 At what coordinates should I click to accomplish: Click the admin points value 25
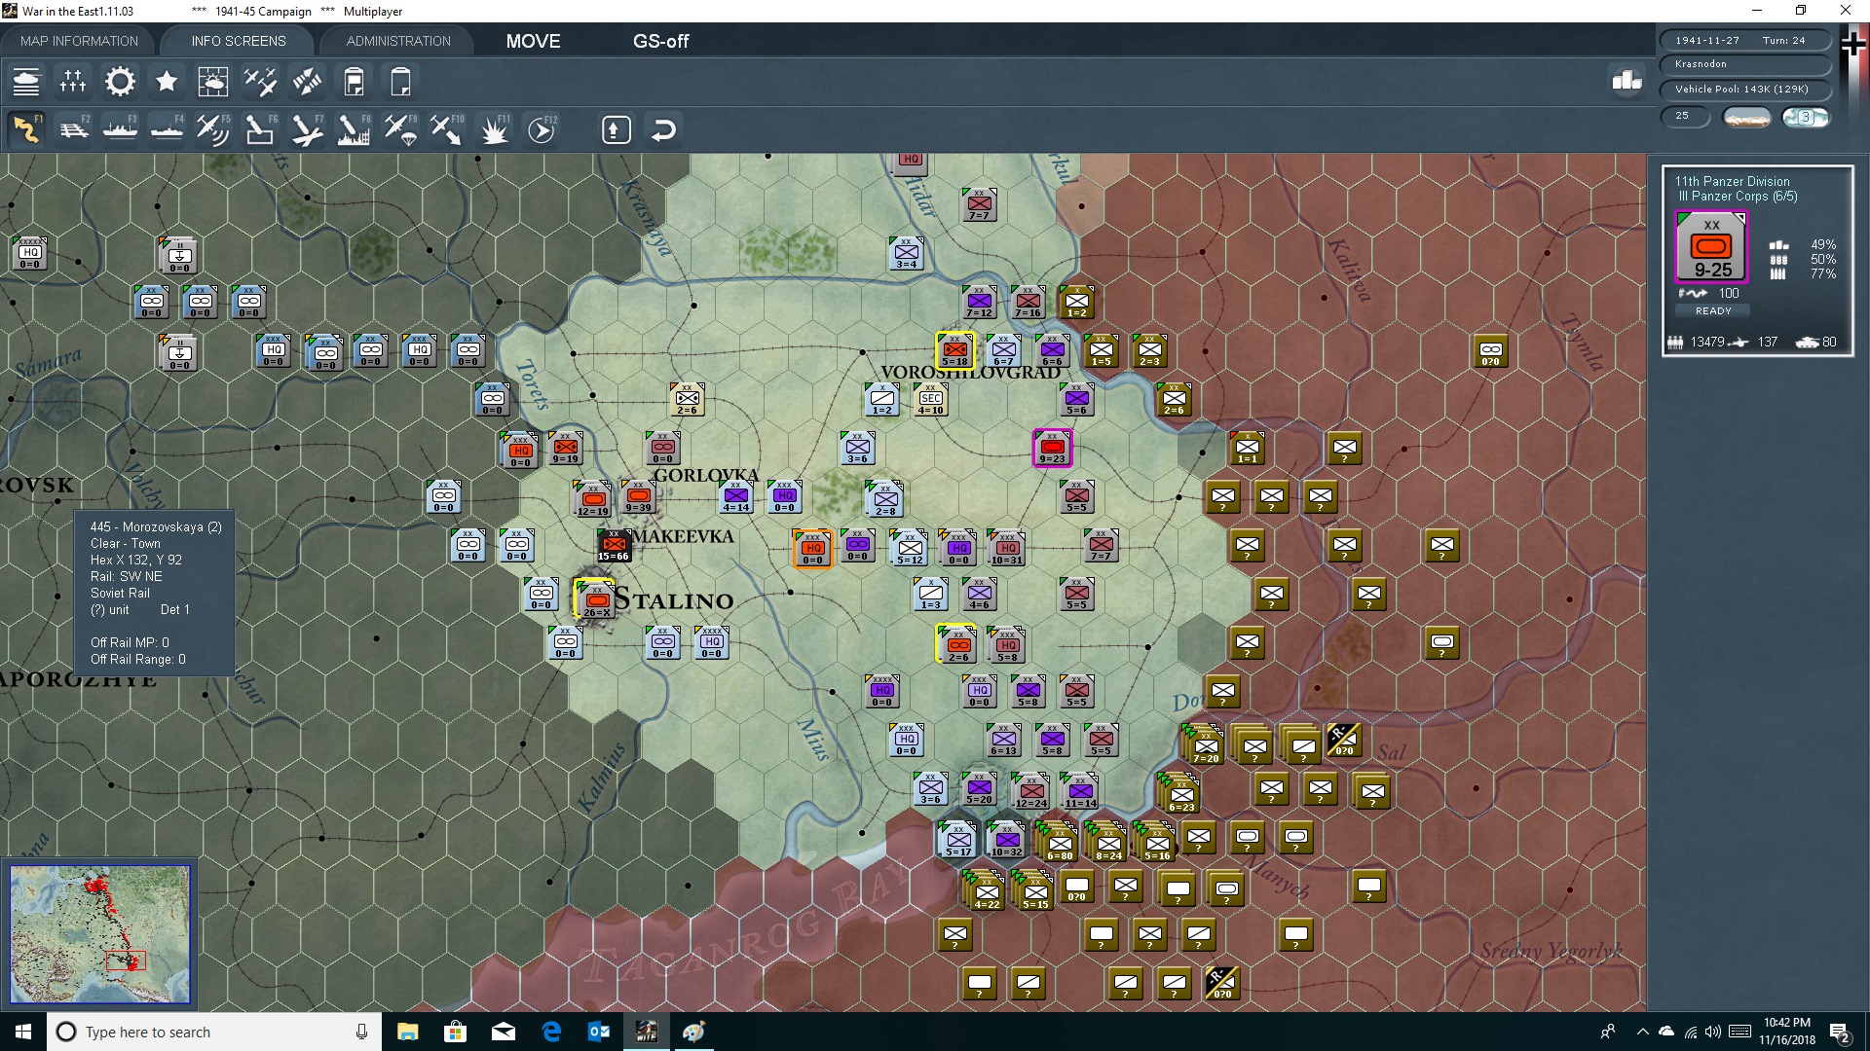click(x=1685, y=116)
